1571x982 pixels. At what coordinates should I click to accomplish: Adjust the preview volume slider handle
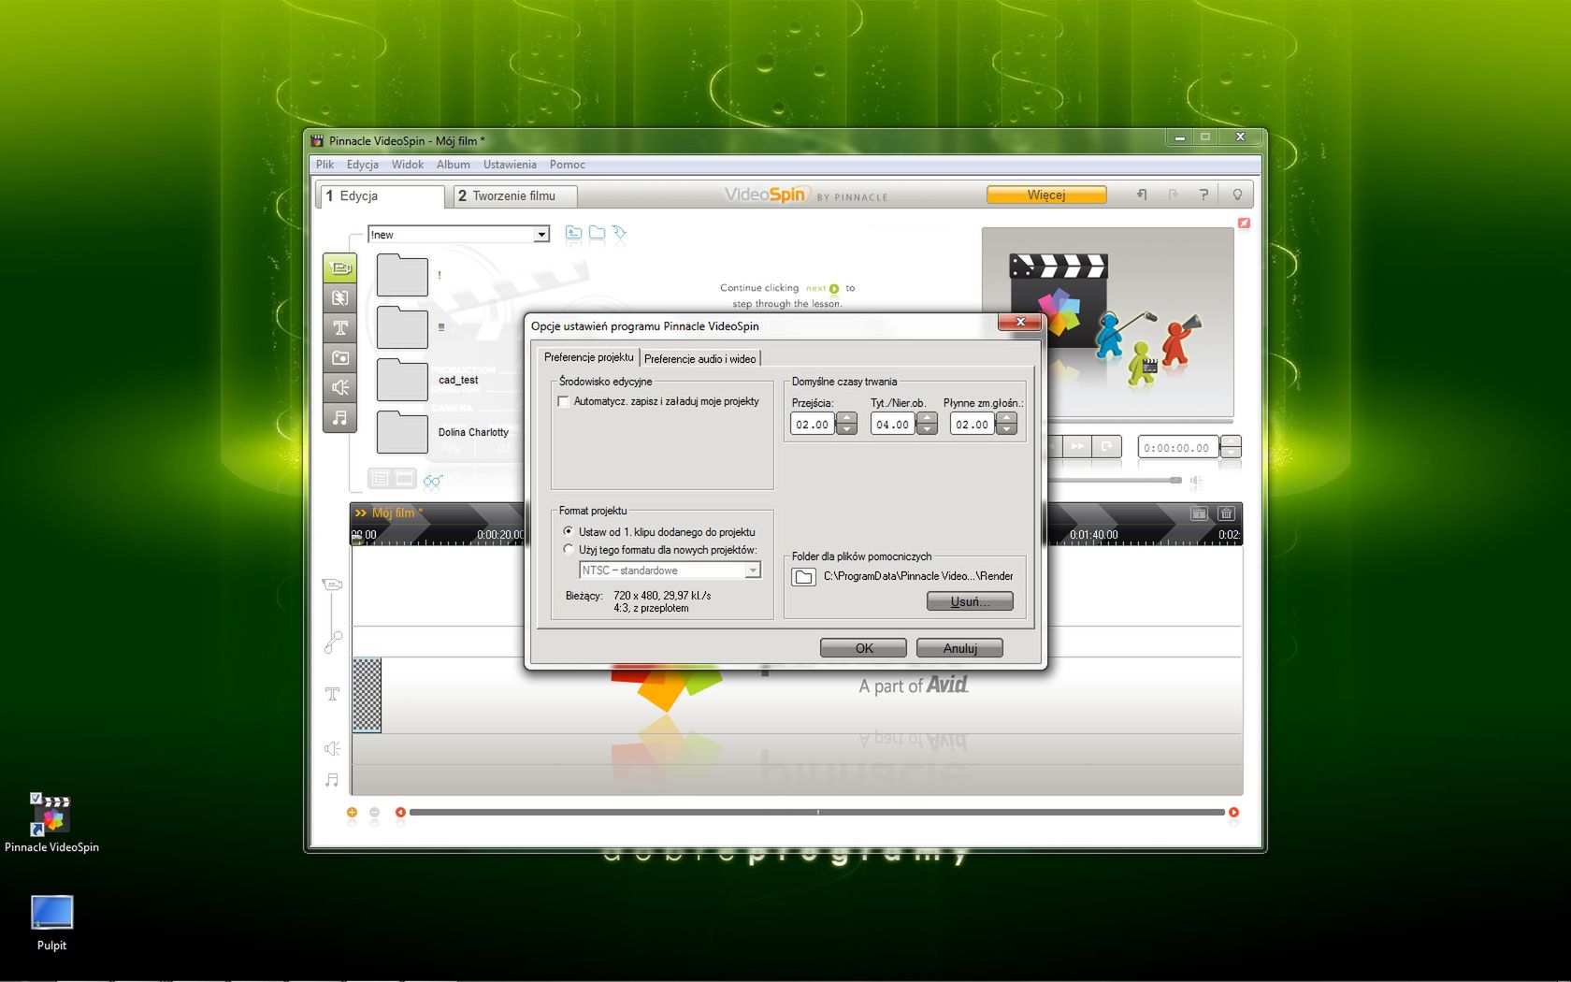1175,480
